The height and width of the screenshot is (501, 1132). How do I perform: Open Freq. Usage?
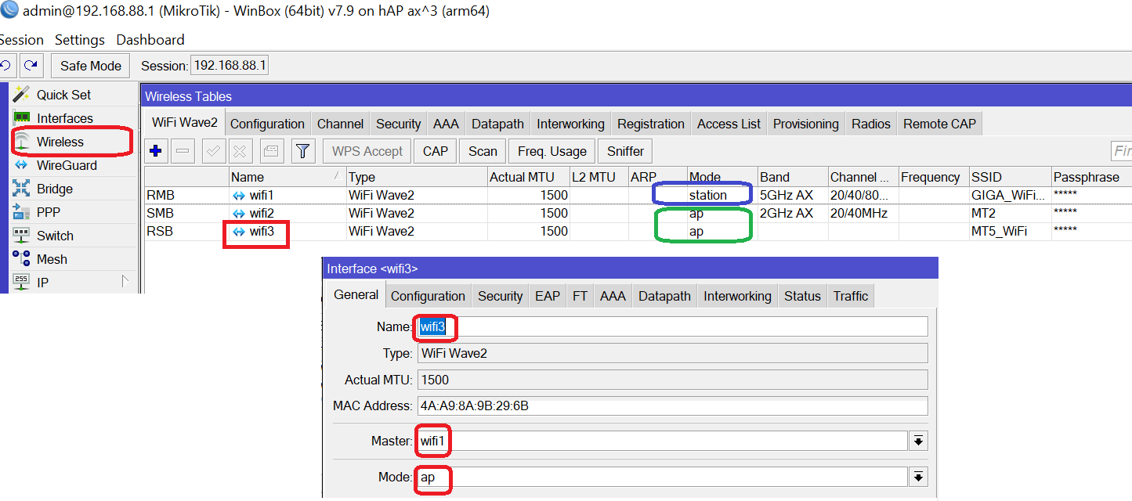point(552,151)
